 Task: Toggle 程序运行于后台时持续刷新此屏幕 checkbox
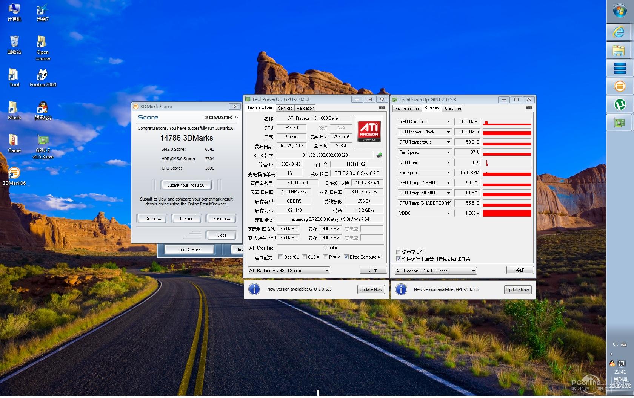399,259
